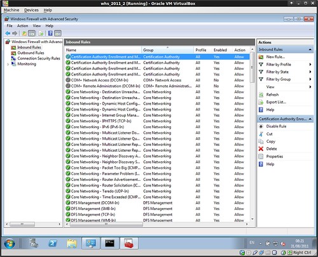Click the red Delete X icon
This screenshot has height=257, width=318.
pyautogui.click(x=261, y=148)
